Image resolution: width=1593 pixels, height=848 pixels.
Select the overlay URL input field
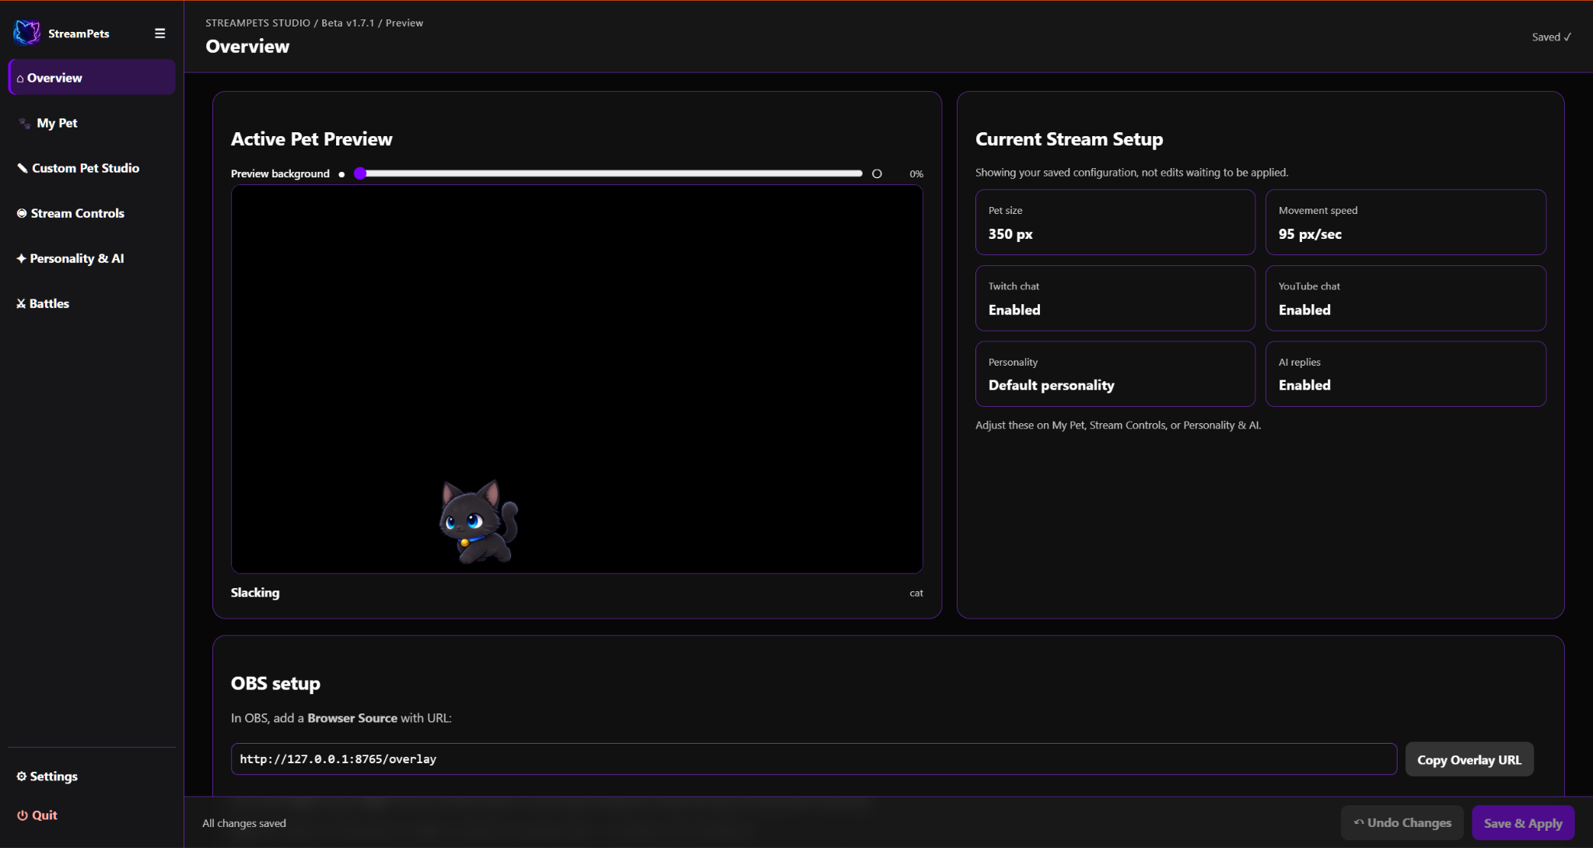pos(814,759)
